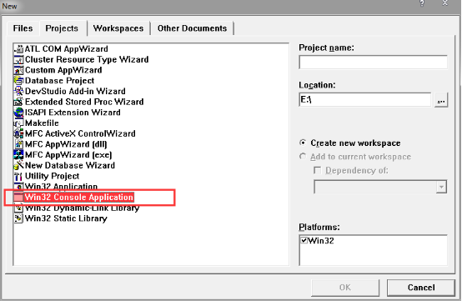Click the OK button
This screenshot has width=462, height=301.
pos(345,288)
